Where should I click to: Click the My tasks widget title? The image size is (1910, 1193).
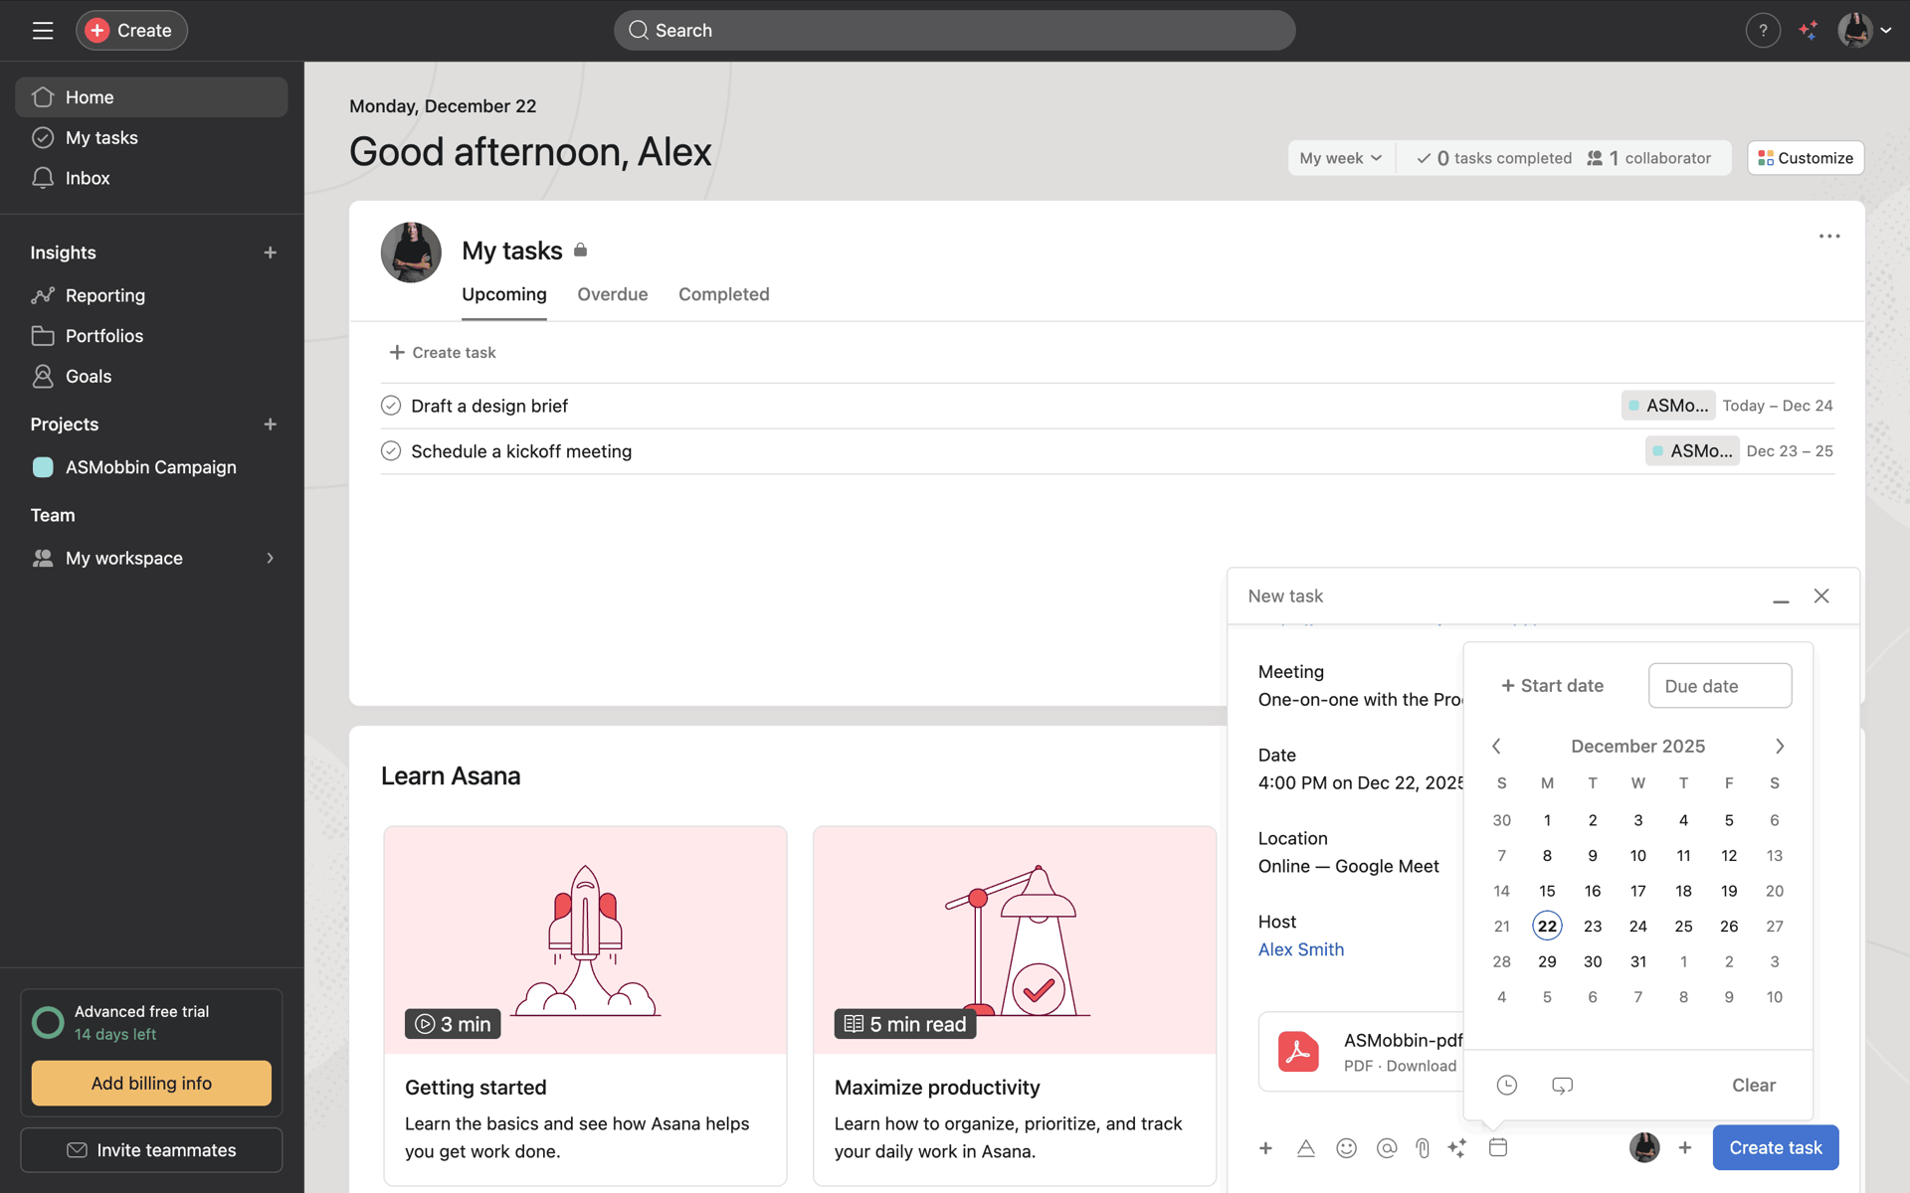pyautogui.click(x=512, y=251)
